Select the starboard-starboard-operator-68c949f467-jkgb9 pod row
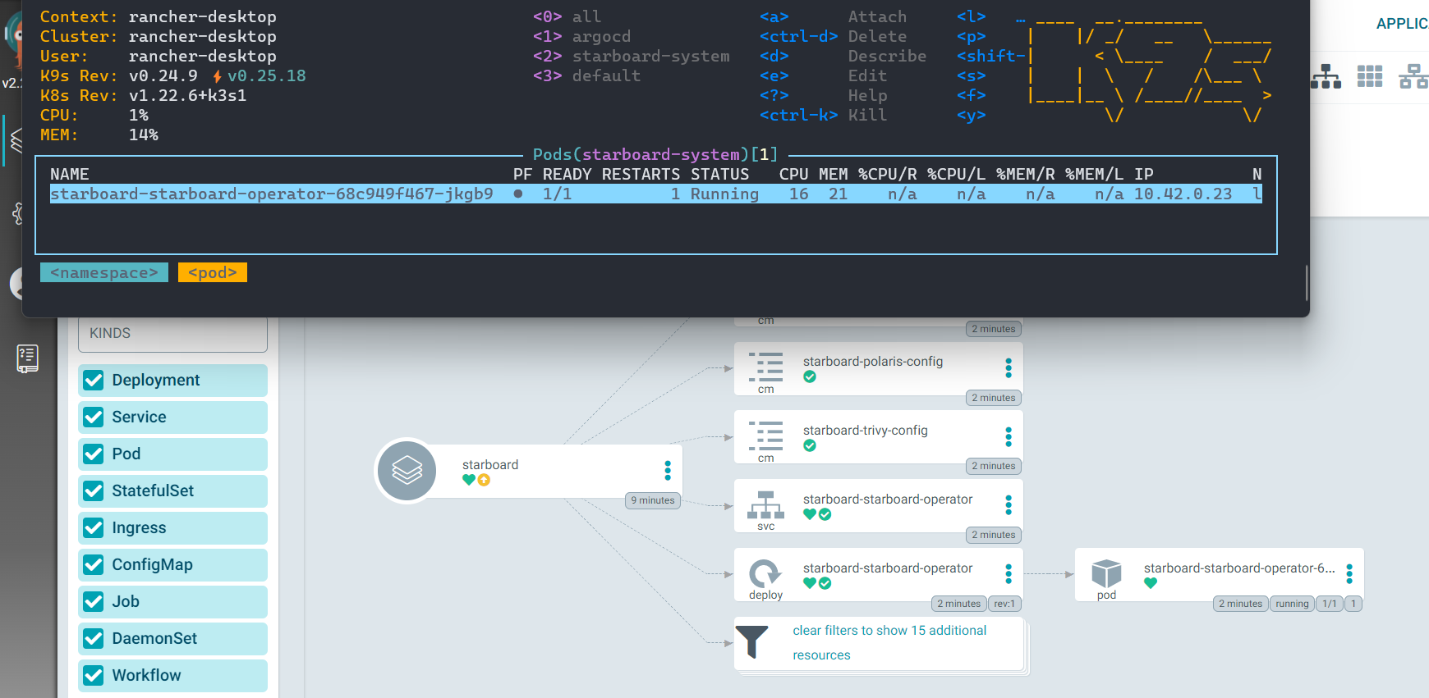The image size is (1429, 698). click(655, 194)
